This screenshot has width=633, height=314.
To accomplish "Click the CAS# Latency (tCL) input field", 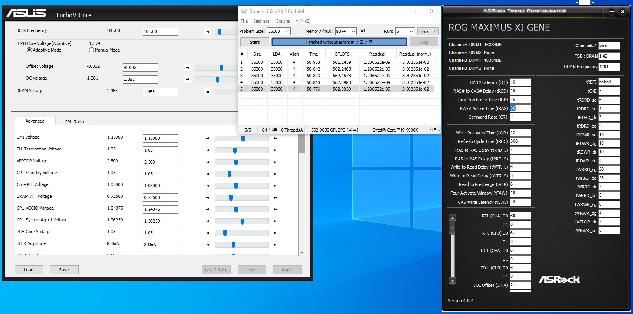I will coord(520,82).
